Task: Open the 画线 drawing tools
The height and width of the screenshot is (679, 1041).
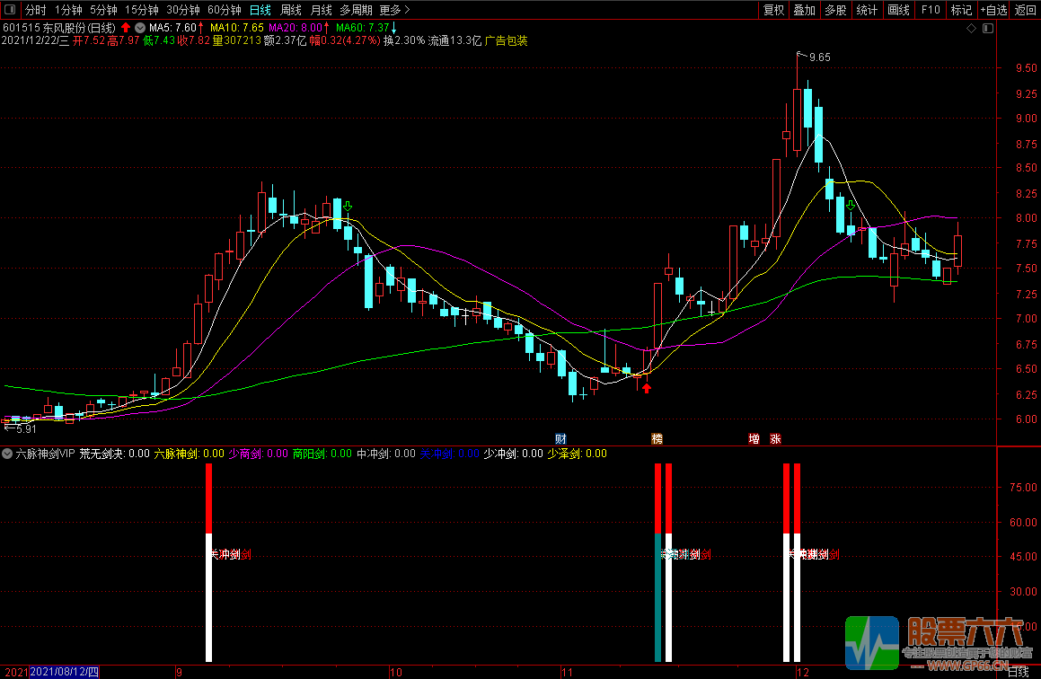Action: (898, 10)
